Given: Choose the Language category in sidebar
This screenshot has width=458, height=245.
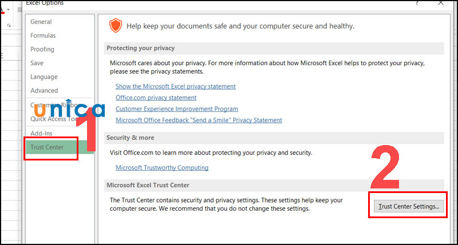Looking at the screenshot, I should (x=44, y=77).
